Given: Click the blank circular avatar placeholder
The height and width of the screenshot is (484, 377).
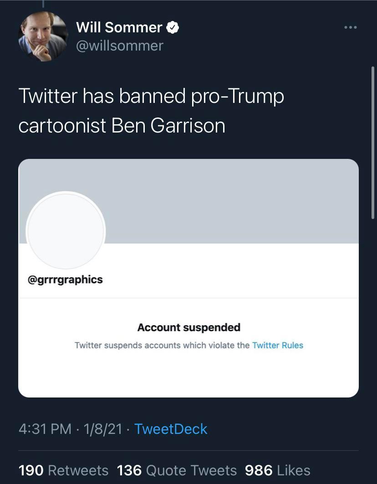Looking at the screenshot, I should click(66, 231).
